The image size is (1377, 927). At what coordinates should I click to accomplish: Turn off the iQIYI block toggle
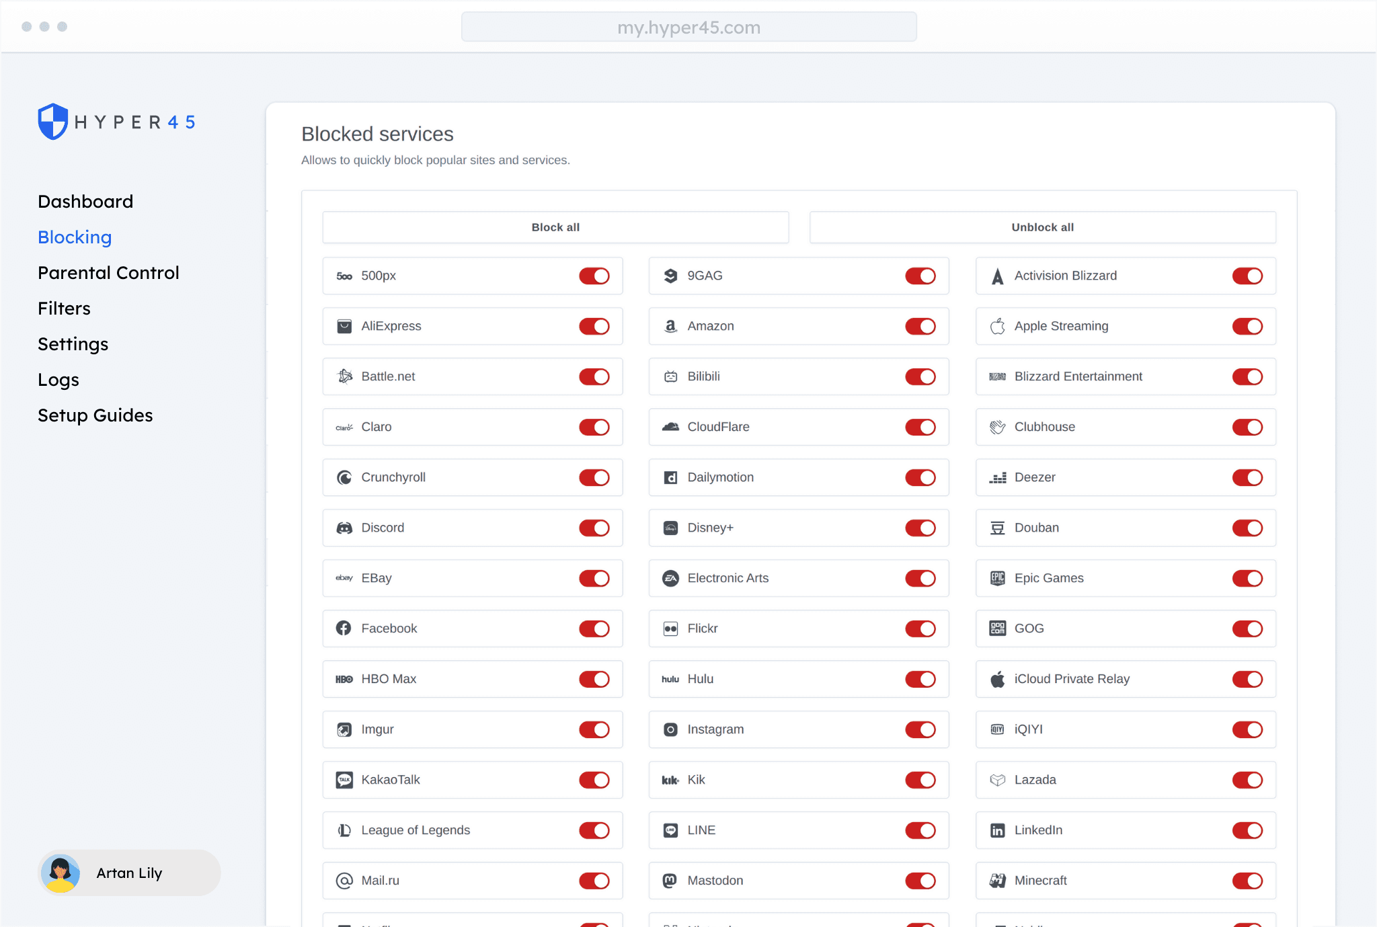(x=1247, y=729)
